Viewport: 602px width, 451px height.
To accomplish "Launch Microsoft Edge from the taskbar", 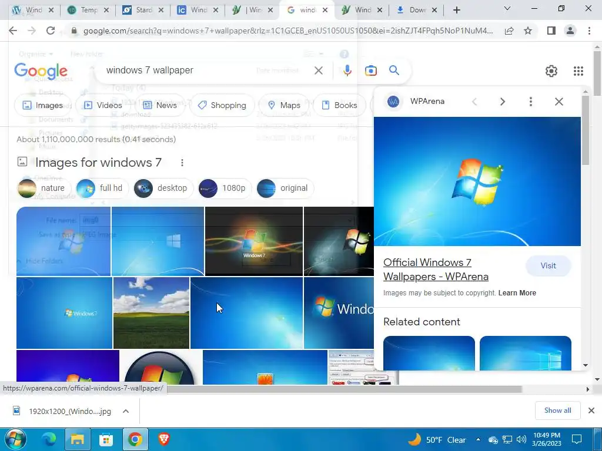I will (49, 439).
